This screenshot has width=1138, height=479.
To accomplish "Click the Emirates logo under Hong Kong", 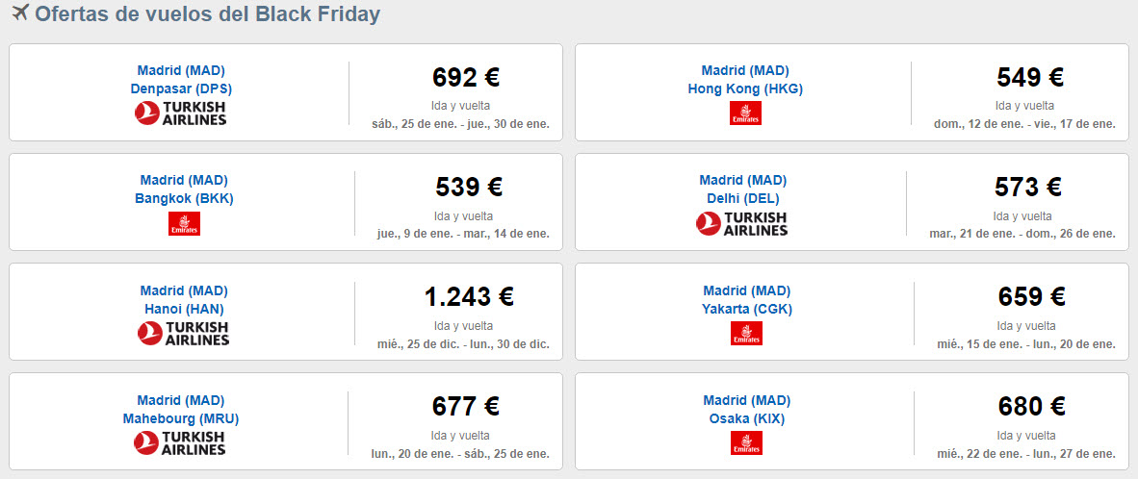I will tap(745, 113).
